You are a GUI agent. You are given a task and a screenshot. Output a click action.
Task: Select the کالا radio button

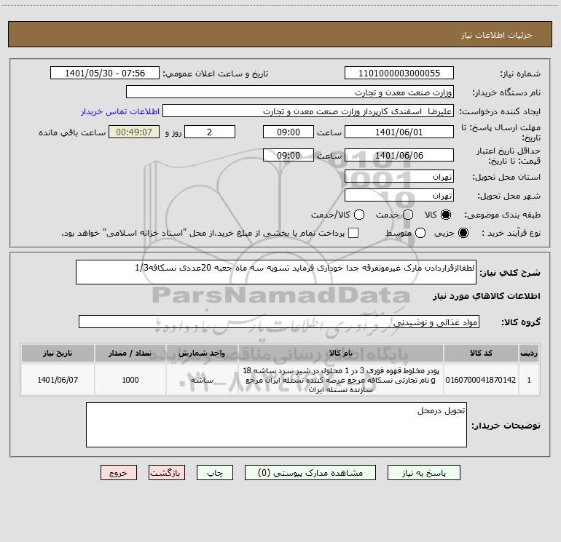point(446,215)
